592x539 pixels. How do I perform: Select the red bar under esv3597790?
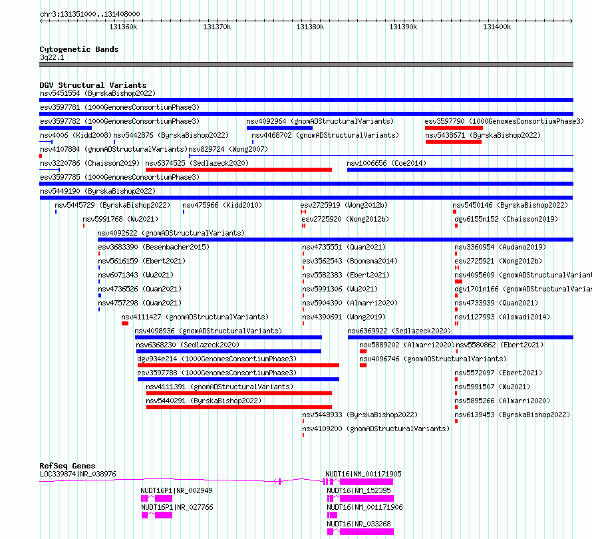[454, 128]
